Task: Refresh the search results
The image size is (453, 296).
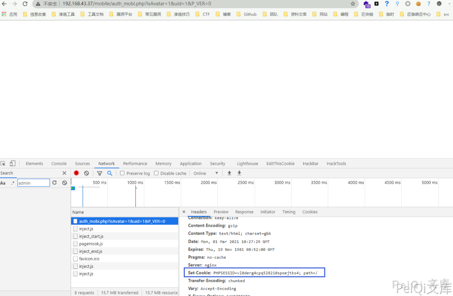Action: (x=54, y=183)
